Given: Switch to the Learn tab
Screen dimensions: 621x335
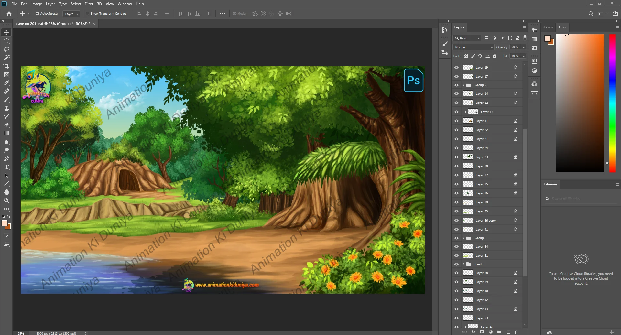Looking at the screenshot, I should (x=548, y=27).
